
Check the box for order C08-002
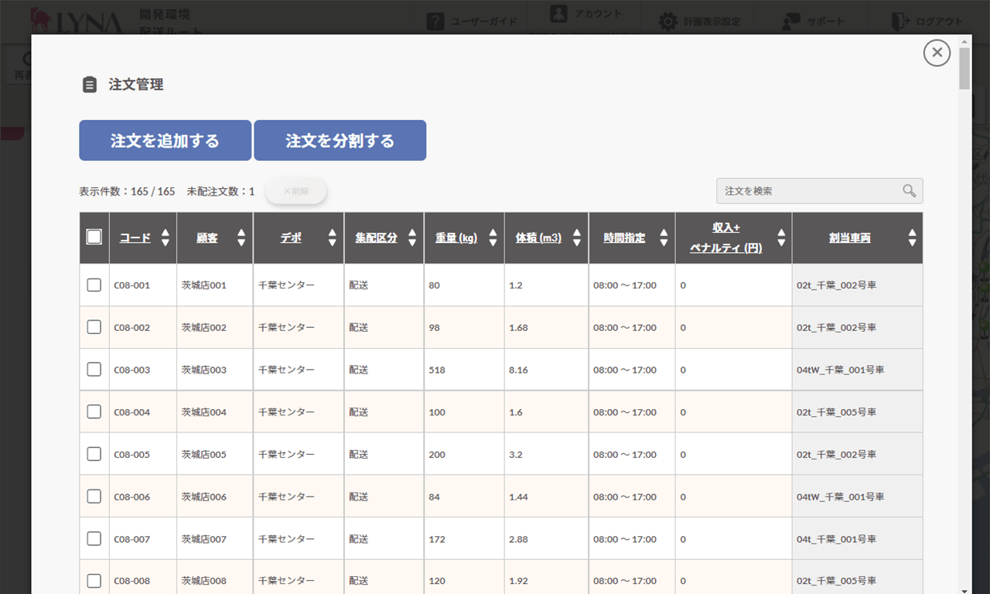tap(94, 327)
